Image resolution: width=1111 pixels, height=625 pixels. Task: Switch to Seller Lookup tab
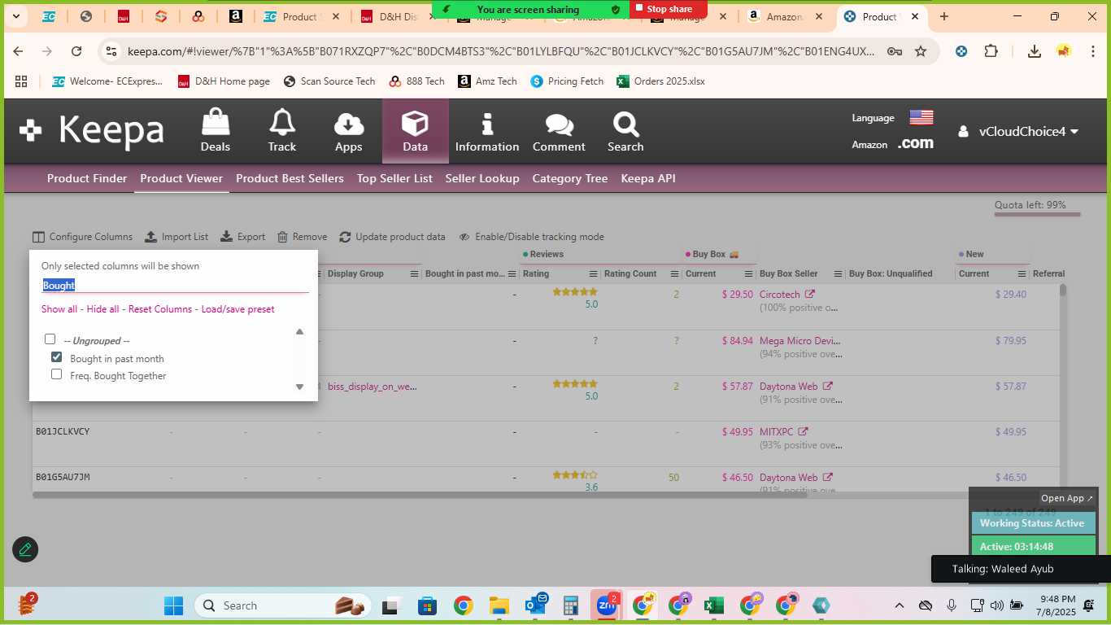click(x=482, y=178)
